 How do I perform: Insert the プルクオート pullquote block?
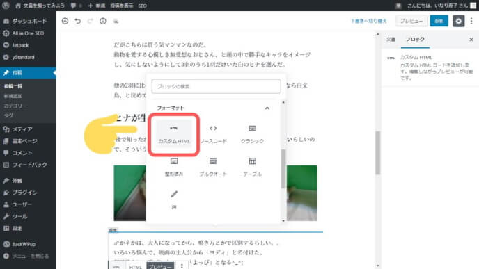point(213,167)
